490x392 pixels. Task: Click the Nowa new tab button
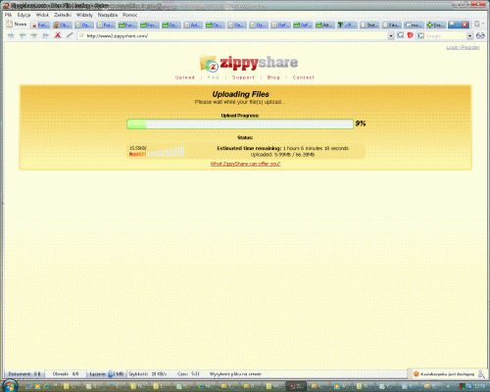17,24
